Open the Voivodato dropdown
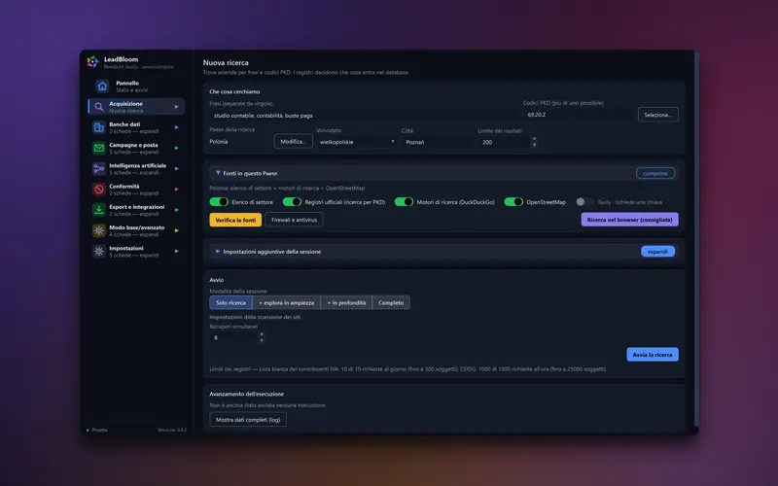The width and height of the screenshot is (778, 486). 356,142
